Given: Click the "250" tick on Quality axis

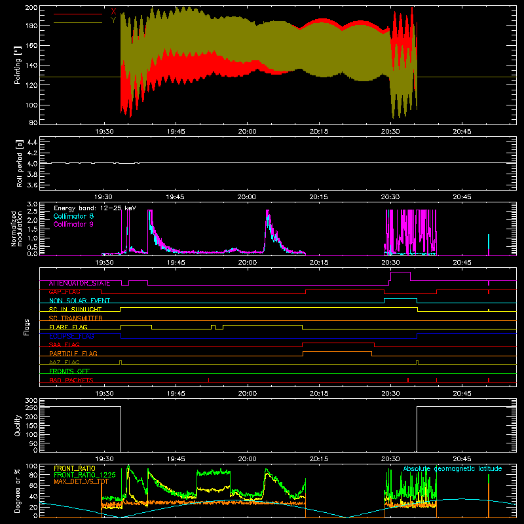Looking at the screenshot, I should pyautogui.click(x=31, y=408).
